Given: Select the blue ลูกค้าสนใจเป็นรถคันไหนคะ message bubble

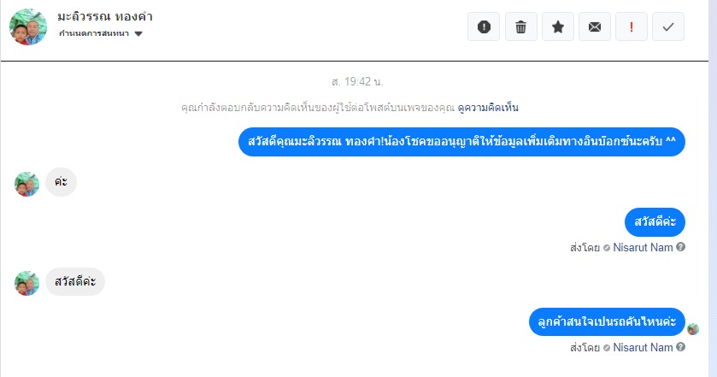Looking at the screenshot, I should pos(607,321).
